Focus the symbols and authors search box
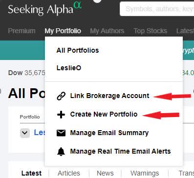This screenshot has width=194, height=178. tap(157, 9)
